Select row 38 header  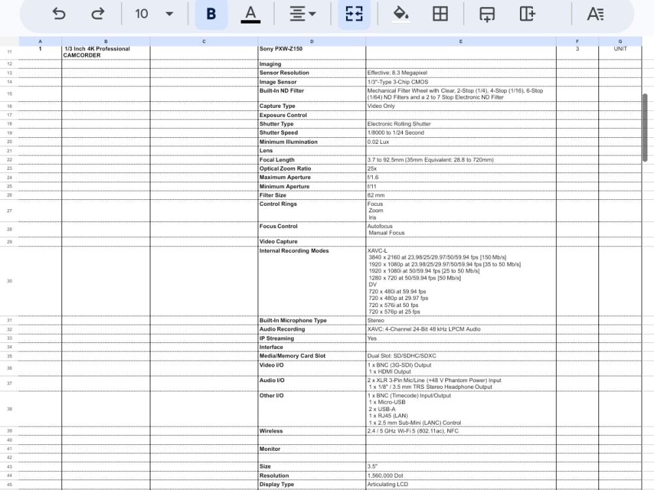pos(9,409)
